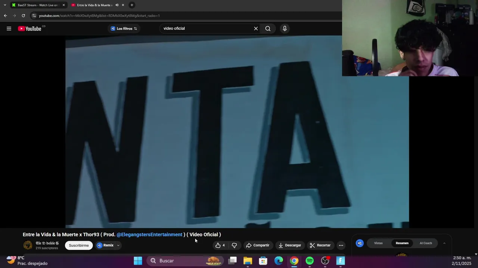Viewport: 478px width, 268px height.
Task: Start voice search with the microphone
Action: click(285, 29)
